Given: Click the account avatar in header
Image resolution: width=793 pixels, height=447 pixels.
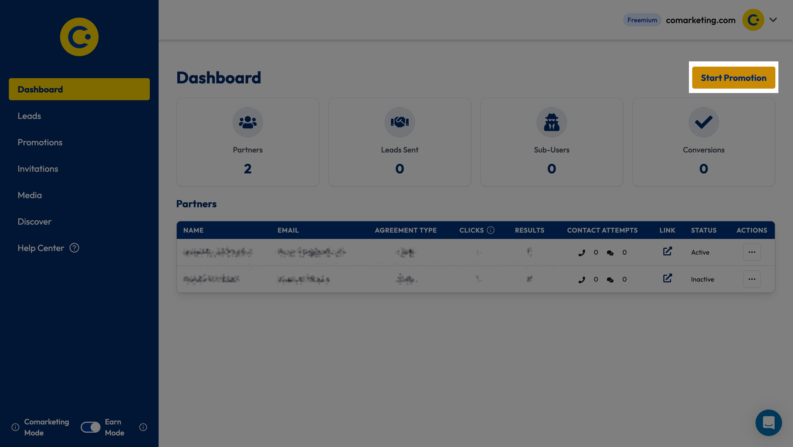Looking at the screenshot, I should coord(753,20).
